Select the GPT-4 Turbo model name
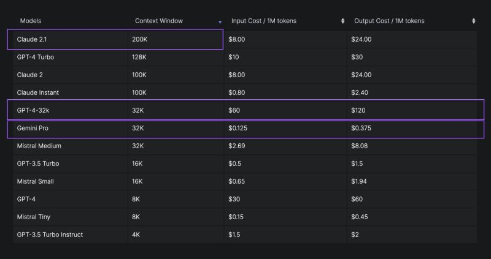This screenshot has width=491, height=259. point(36,57)
